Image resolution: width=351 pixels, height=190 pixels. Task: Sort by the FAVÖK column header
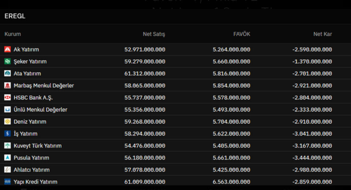(x=242, y=34)
